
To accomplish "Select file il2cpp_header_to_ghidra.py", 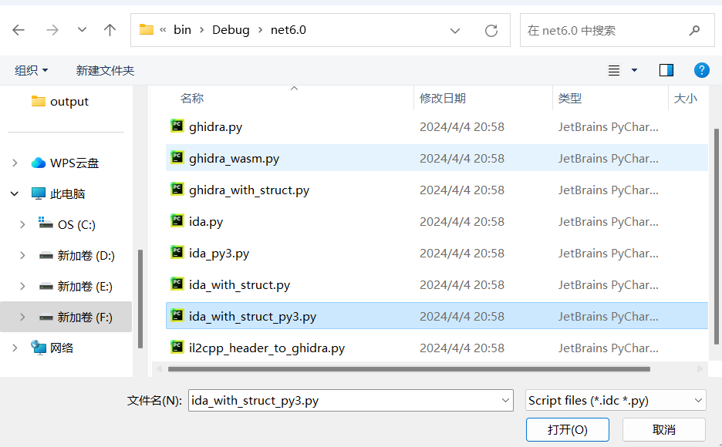I will pos(437,348).
